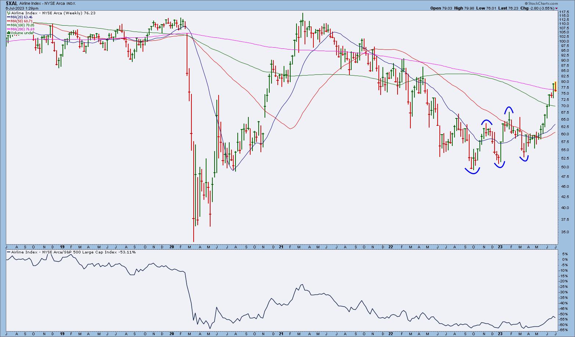Click the volume bars icon in the legend
This screenshot has width=575, height=337.
click(8, 33)
